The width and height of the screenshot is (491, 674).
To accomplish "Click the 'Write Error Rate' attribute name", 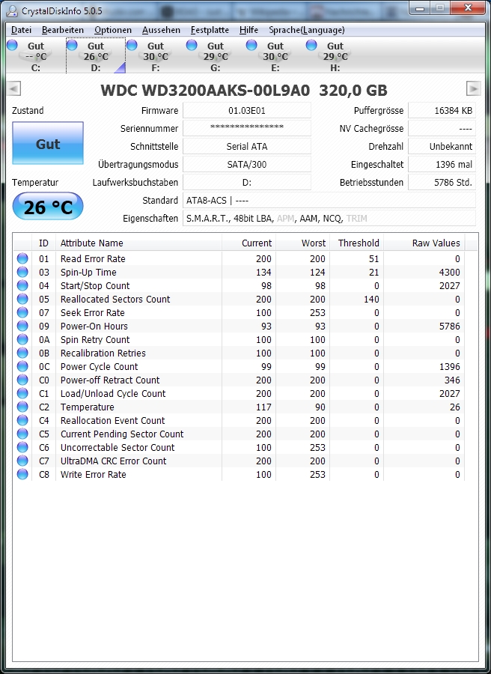I will coord(94,475).
